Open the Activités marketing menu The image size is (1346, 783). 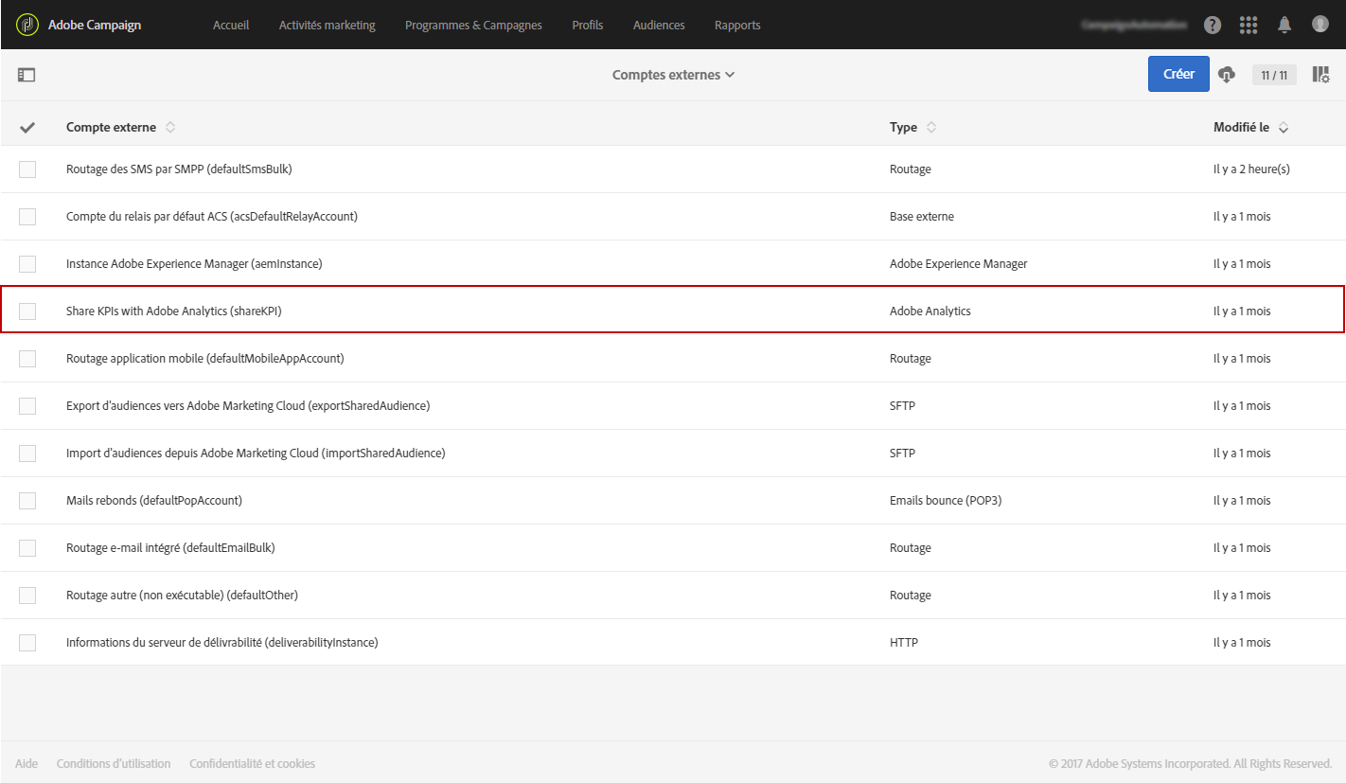[x=327, y=26]
